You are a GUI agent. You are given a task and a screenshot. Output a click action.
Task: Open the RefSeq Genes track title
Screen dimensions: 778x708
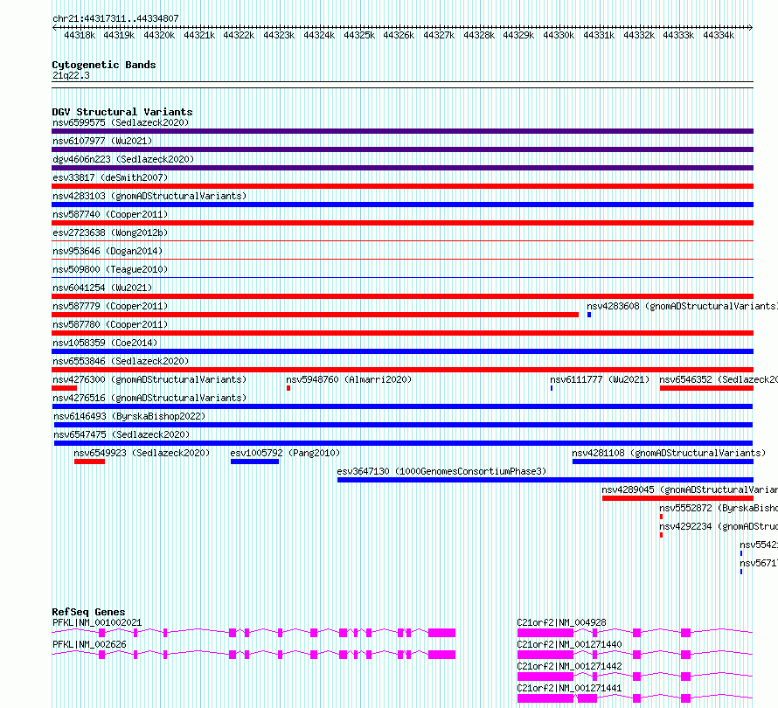pos(89,612)
